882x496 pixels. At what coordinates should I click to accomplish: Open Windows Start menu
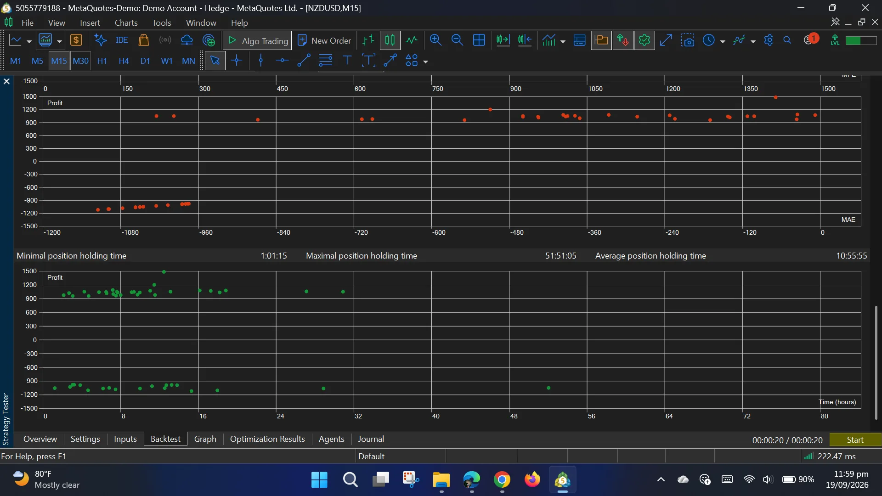[x=319, y=480]
